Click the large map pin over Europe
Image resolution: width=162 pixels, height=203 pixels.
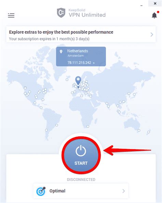pyautogui.click(x=78, y=81)
